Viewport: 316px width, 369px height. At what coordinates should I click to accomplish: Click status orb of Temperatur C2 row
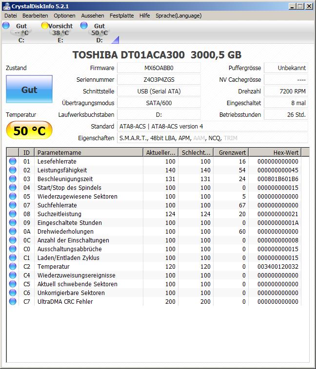(13, 266)
